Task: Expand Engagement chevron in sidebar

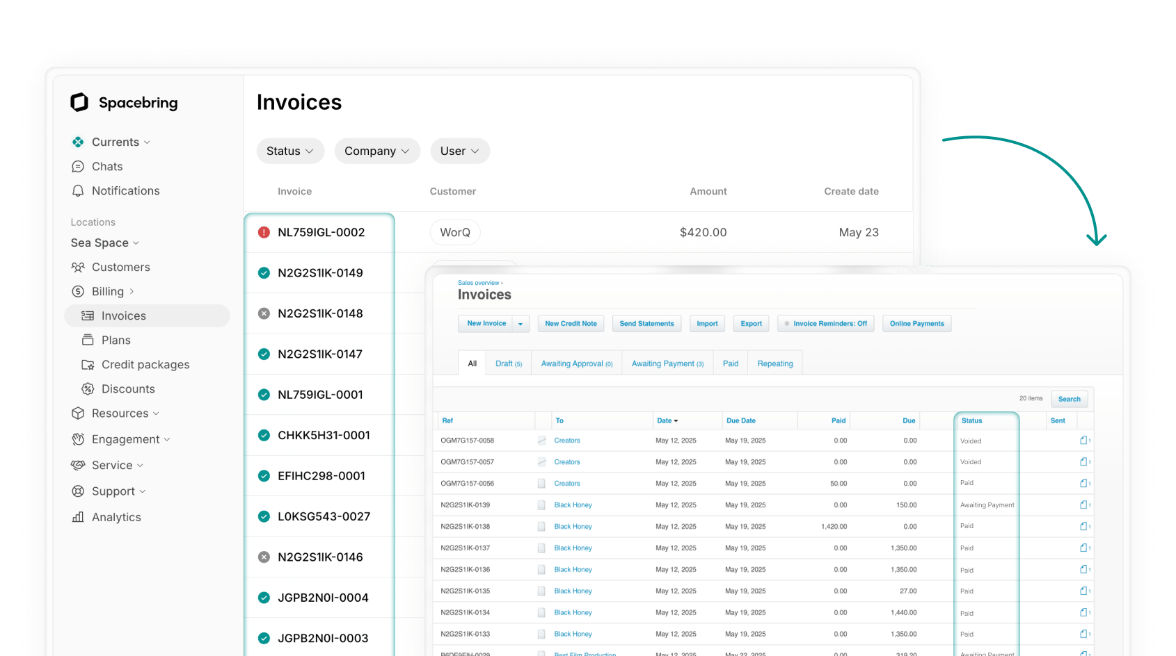Action: 167,440
